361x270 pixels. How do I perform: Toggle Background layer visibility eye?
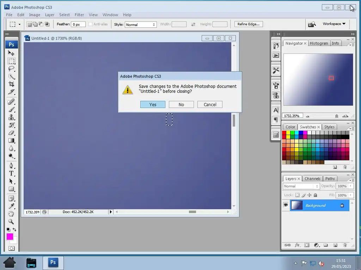coord(286,205)
